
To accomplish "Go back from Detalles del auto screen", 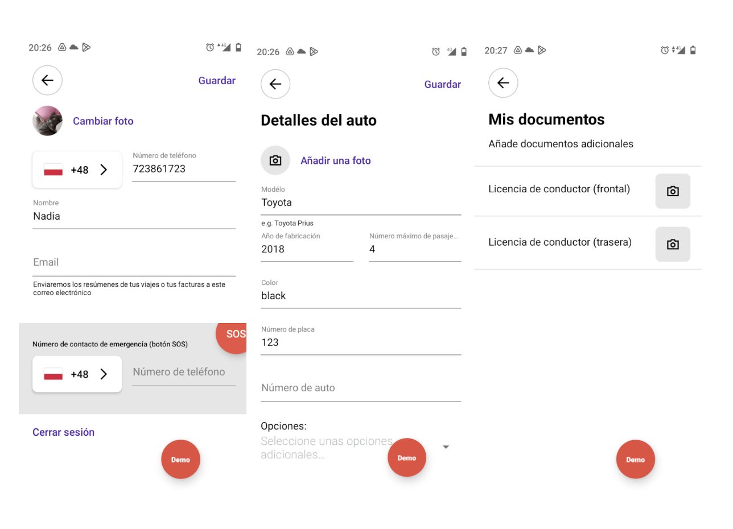I will [x=275, y=84].
